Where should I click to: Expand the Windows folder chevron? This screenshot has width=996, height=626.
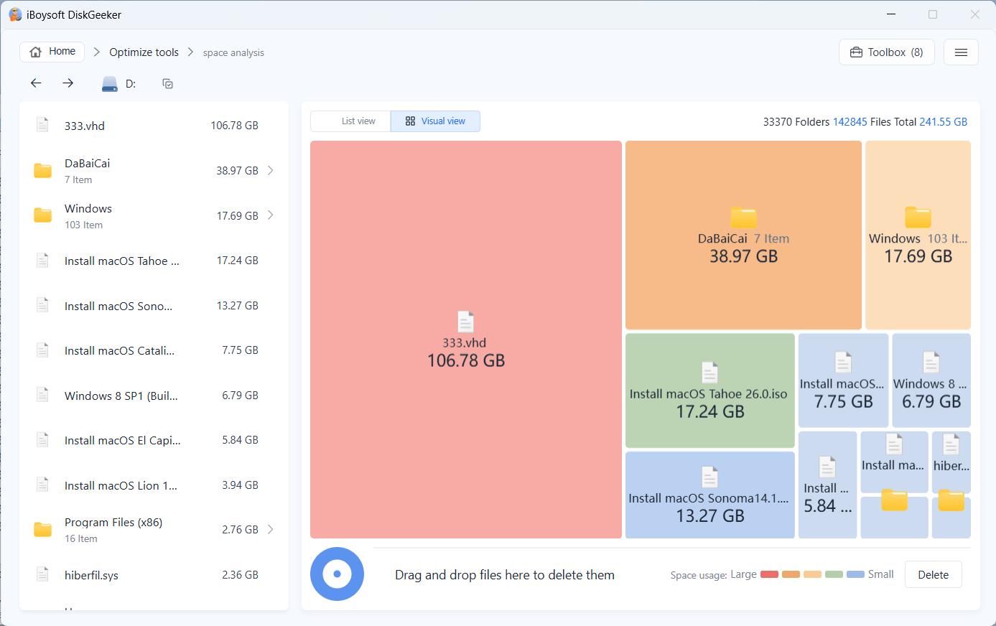tap(271, 215)
